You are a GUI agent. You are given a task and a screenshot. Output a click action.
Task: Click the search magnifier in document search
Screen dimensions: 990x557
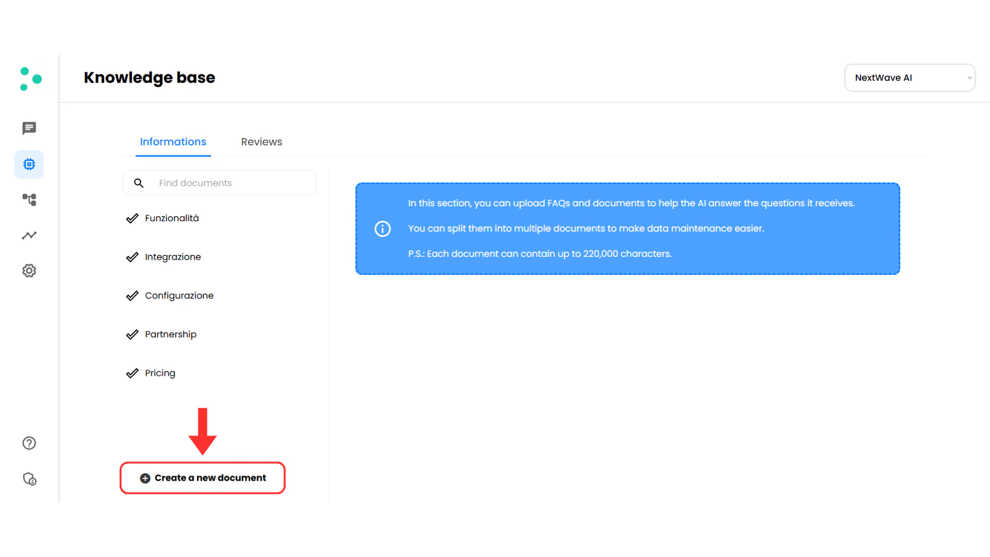[x=139, y=183]
